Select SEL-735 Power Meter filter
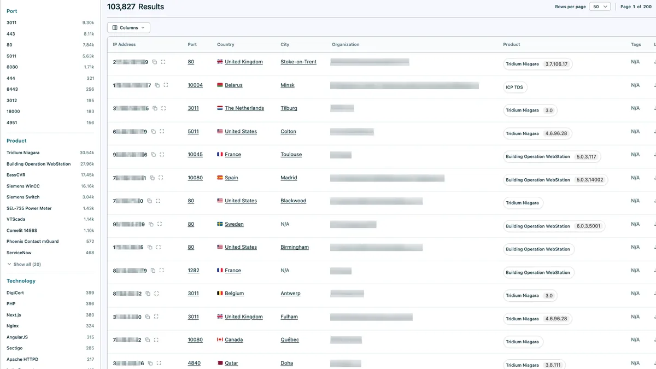 pos(50,208)
